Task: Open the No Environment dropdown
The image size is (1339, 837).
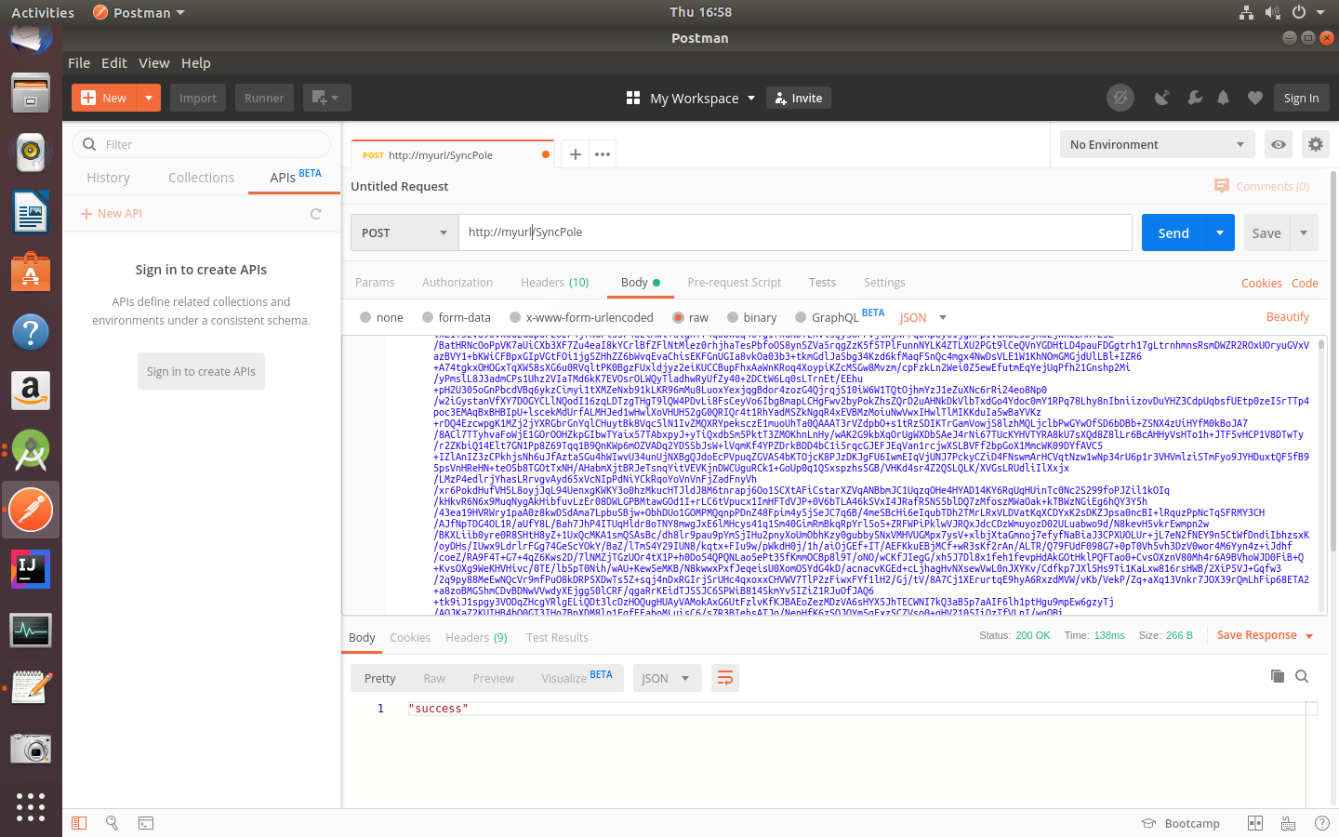Action: click(x=1158, y=144)
